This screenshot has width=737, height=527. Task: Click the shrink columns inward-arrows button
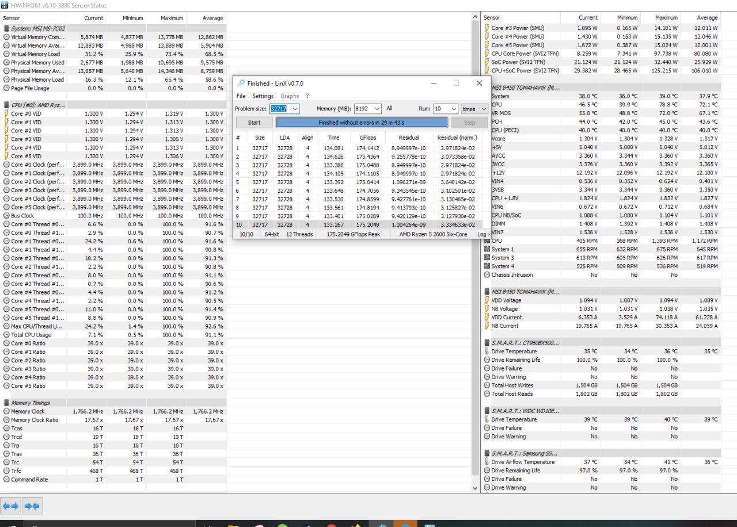click(32, 506)
